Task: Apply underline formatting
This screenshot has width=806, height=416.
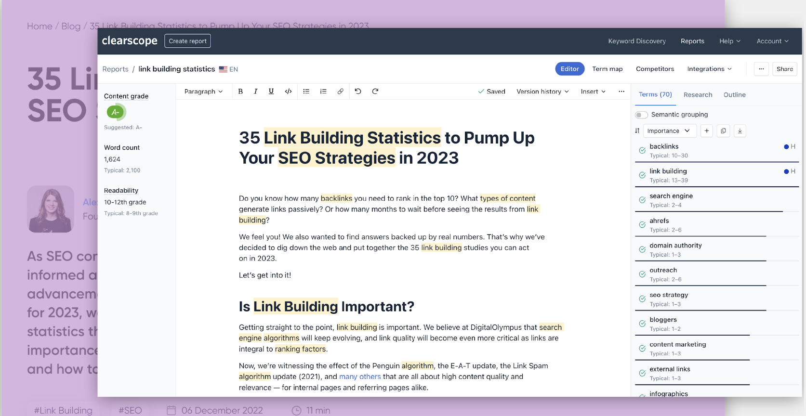Action: click(x=271, y=91)
